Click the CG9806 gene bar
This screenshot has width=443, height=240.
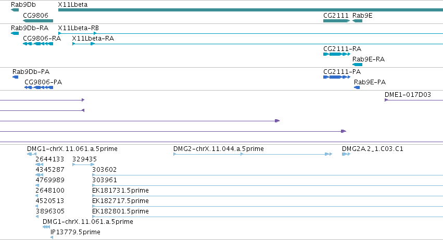coord(38,21)
